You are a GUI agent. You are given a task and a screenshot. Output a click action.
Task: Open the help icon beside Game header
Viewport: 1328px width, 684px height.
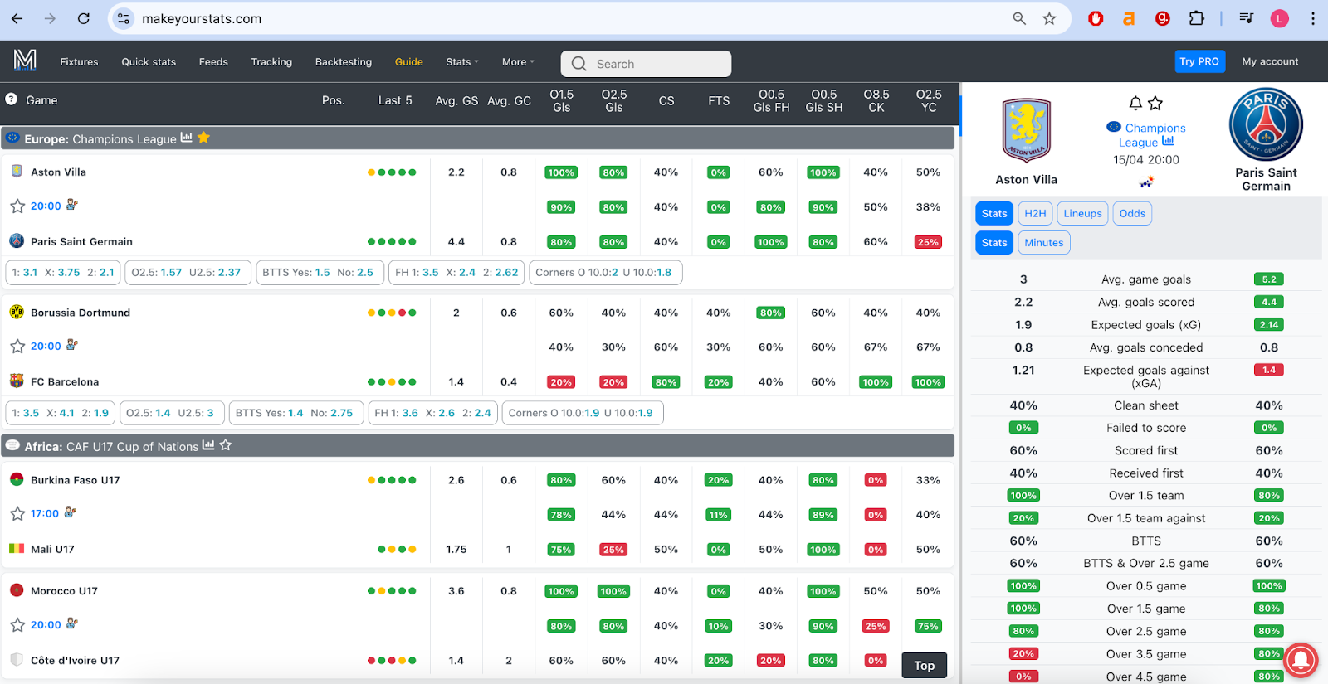click(x=12, y=99)
